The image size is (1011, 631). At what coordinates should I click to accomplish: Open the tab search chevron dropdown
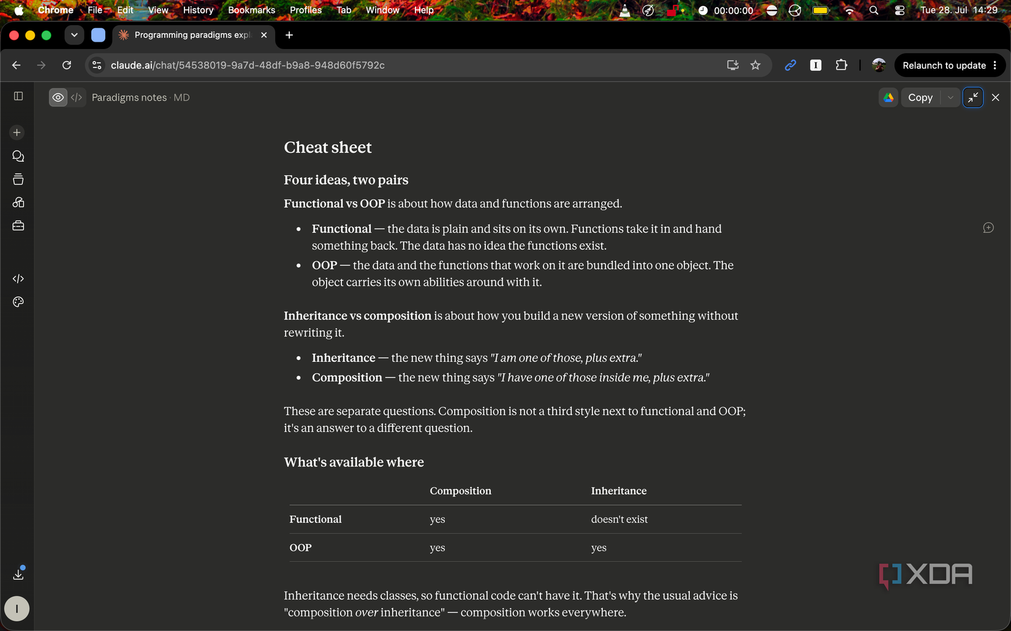coord(74,35)
